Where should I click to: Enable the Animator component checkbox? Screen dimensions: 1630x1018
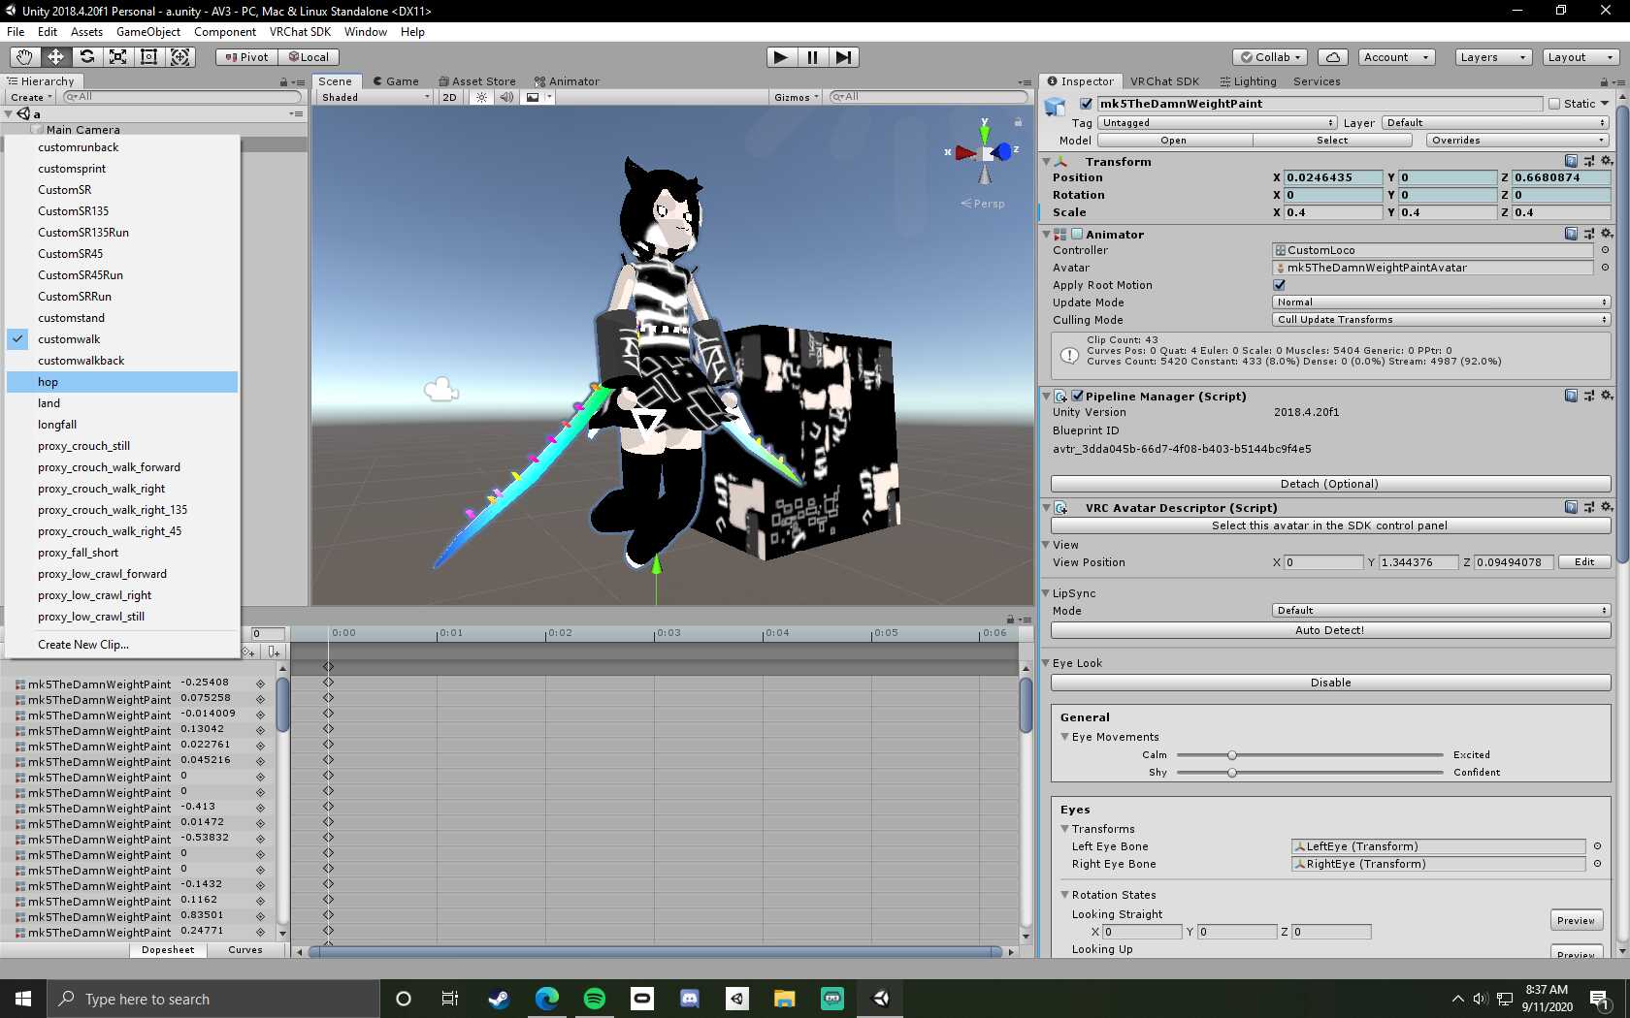1077,235
